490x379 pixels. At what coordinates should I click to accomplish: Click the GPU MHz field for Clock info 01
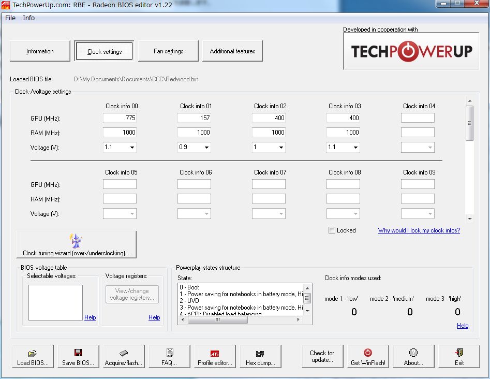click(194, 118)
